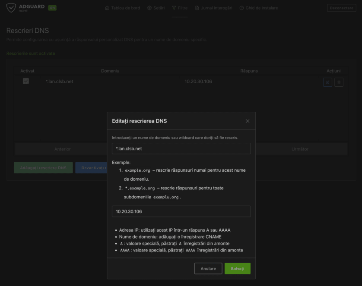Click the domain name input field
362x286 pixels.
pyautogui.click(x=181, y=148)
